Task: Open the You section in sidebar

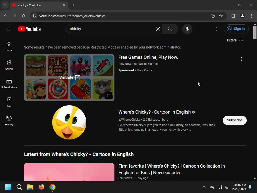Action: tap(9, 102)
